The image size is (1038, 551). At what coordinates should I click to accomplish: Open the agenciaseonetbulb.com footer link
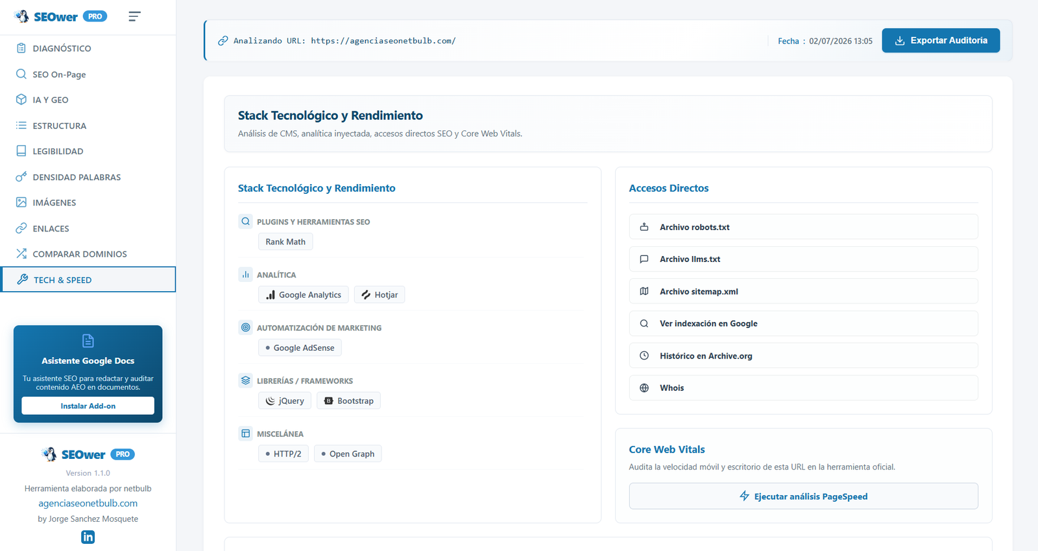click(x=88, y=503)
